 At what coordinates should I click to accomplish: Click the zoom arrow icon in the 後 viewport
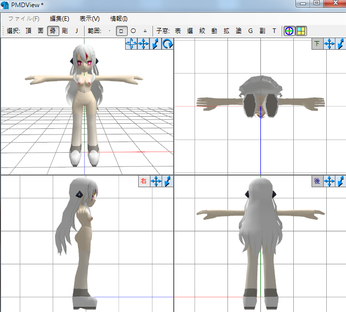pos(341,181)
